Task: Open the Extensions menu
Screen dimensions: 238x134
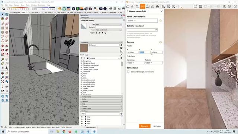Action: 42,5
